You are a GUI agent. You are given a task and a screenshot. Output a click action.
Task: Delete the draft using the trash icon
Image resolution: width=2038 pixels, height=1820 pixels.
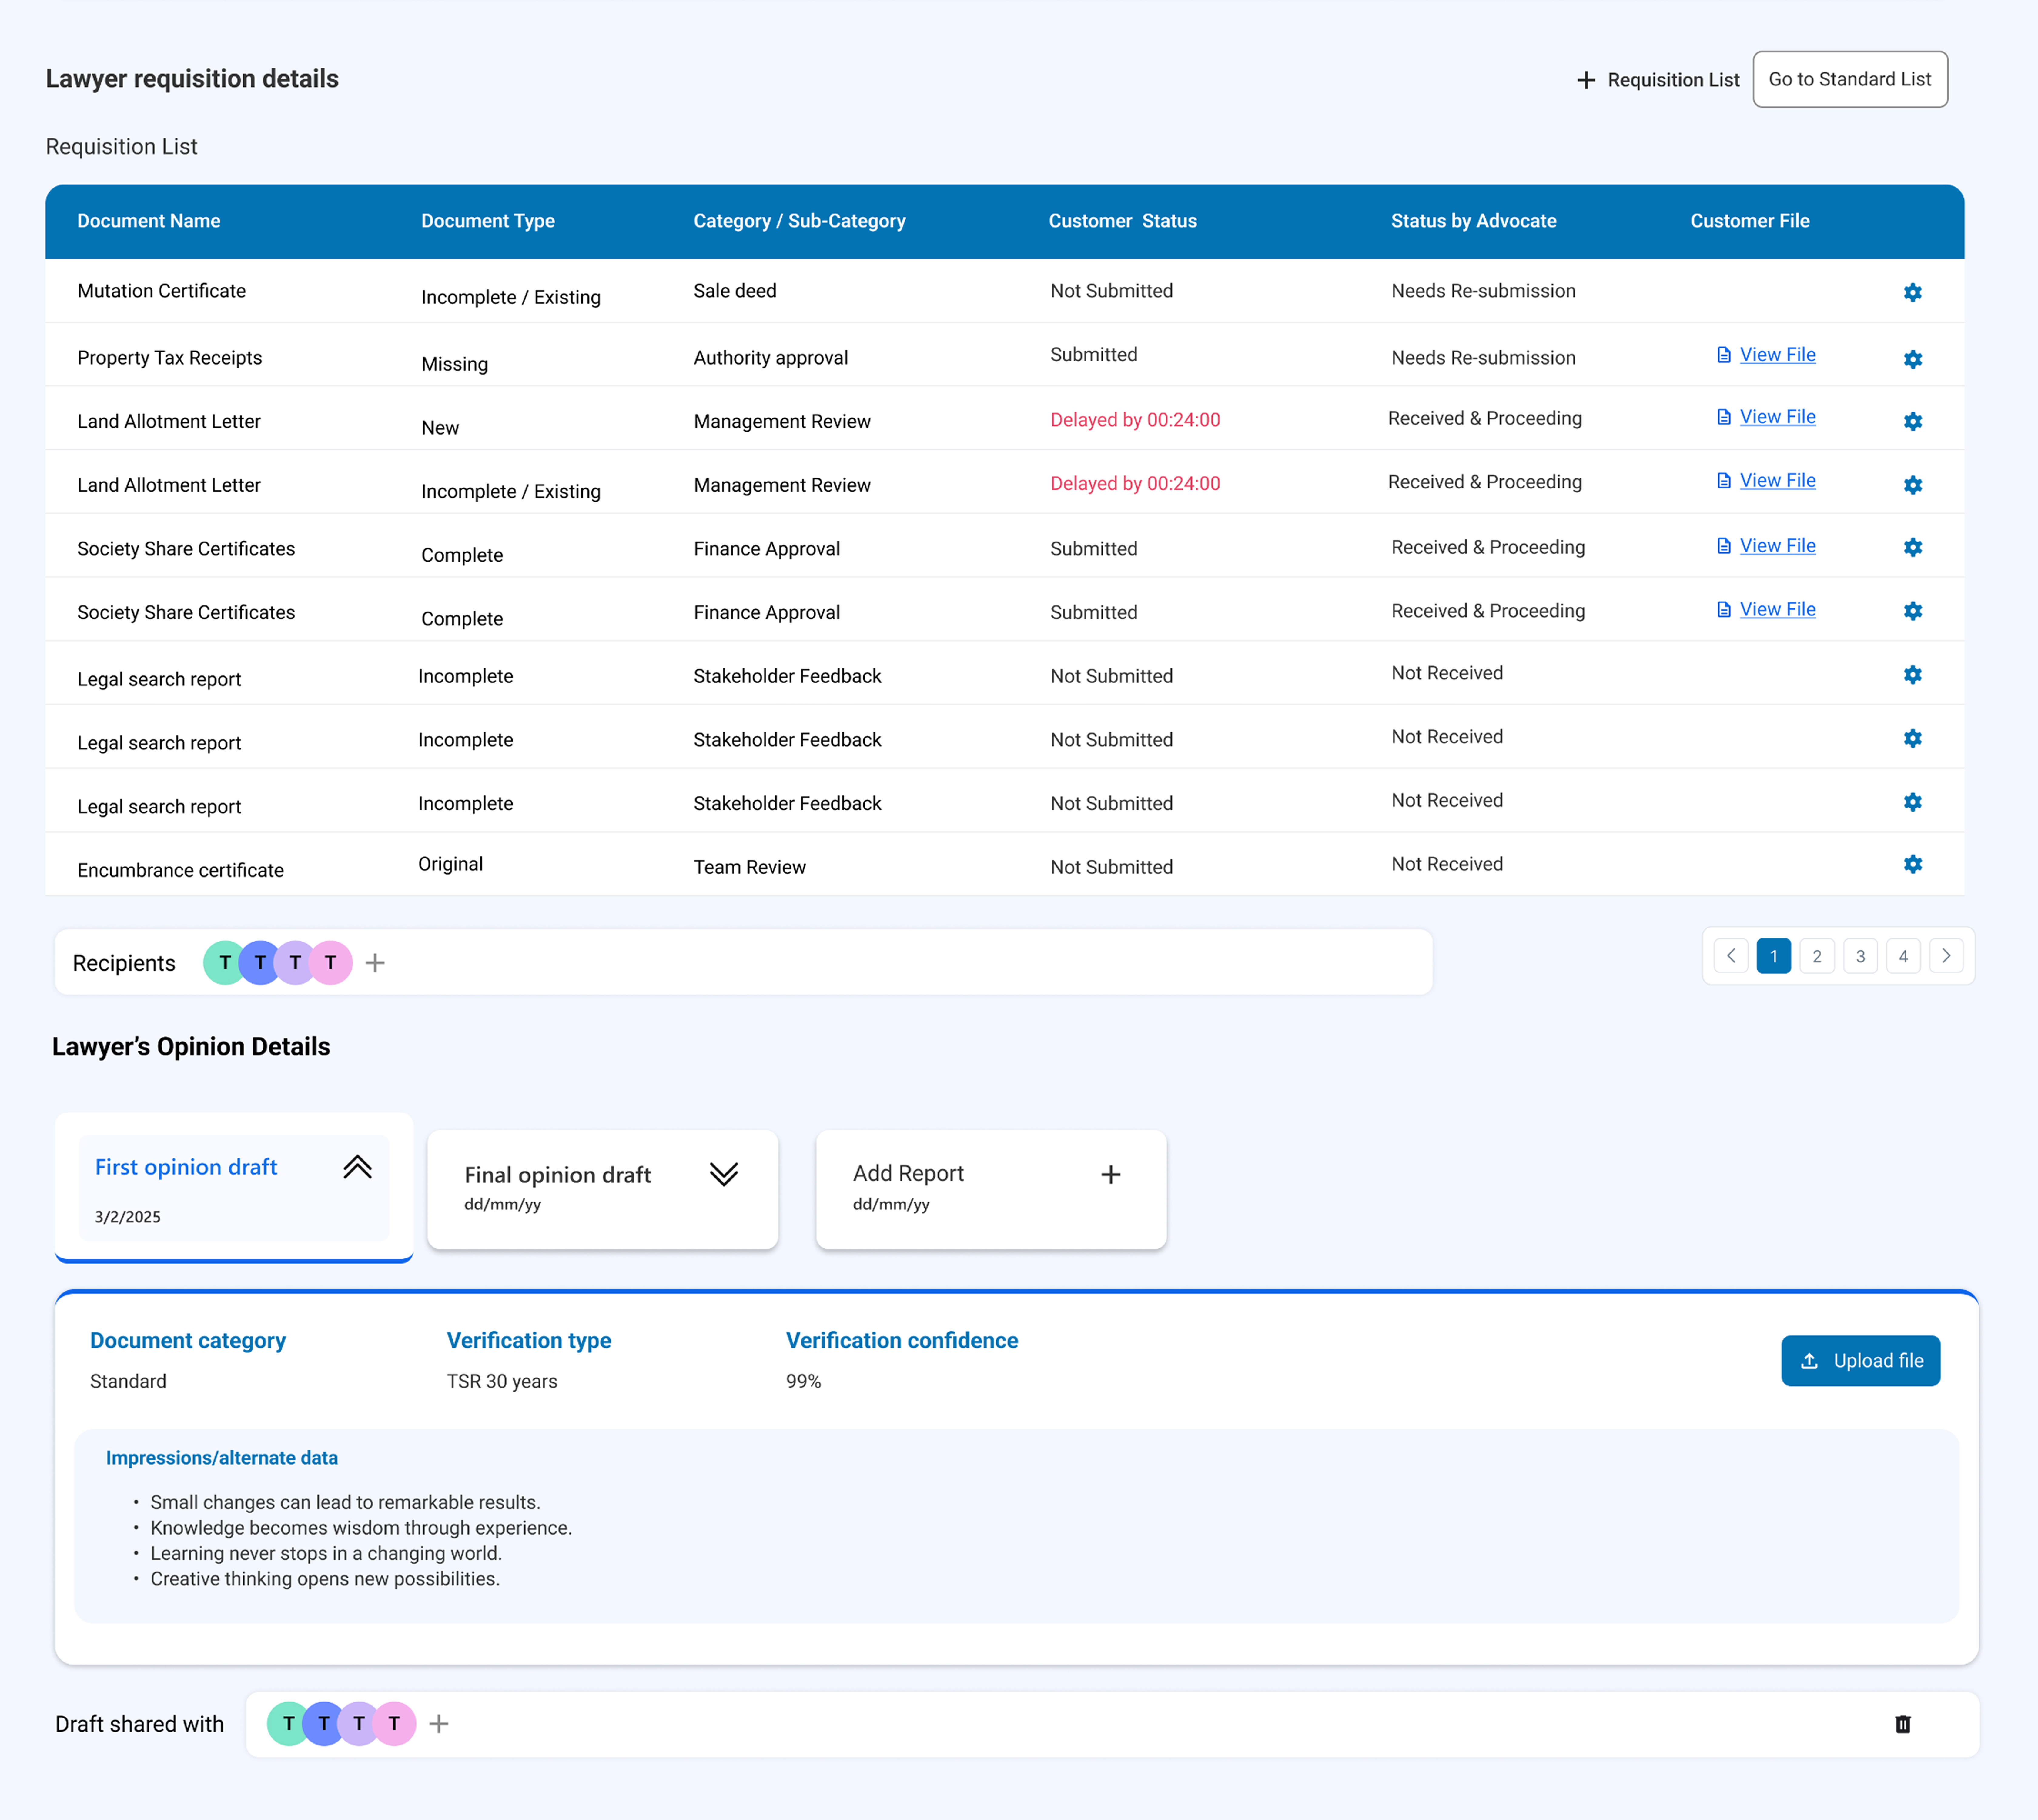point(1903,1724)
